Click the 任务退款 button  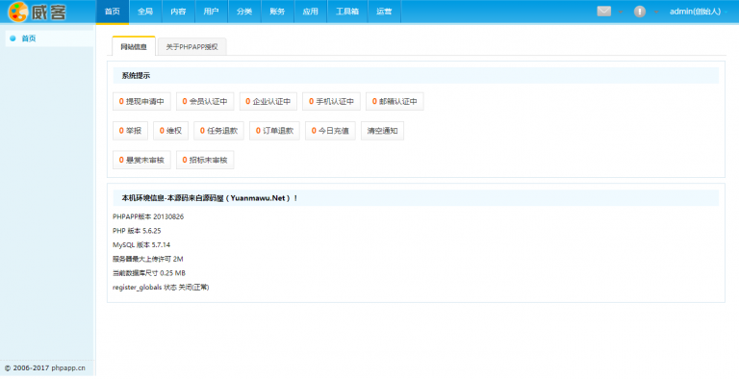tap(218, 131)
